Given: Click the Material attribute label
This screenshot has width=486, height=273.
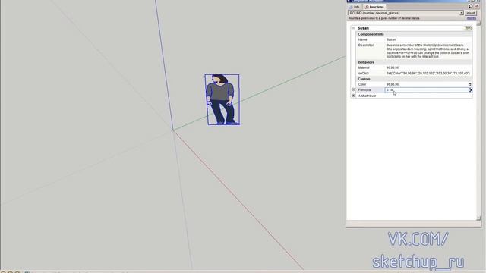Looking at the screenshot, I should point(364,67).
